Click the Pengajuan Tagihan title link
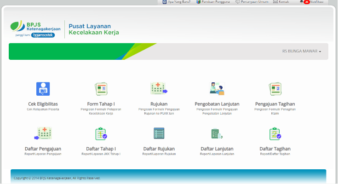Screen dimensions: 338x184 click(x=275, y=104)
